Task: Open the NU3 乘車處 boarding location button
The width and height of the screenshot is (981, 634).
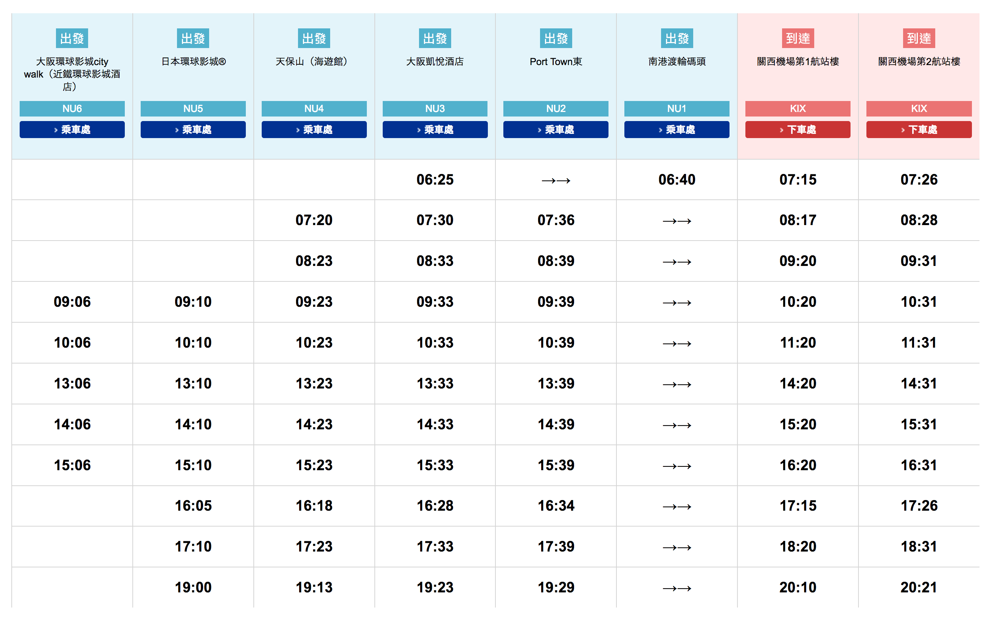Action: 435,130
